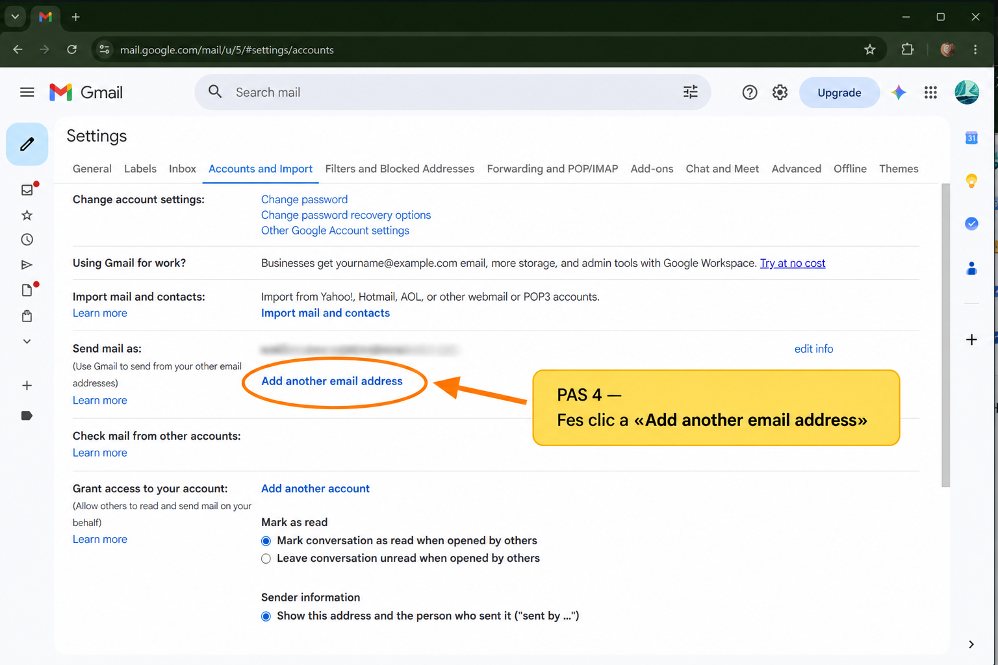Open Tasks checkmark side panel icon
Image resolution: width=998 pixels, height=665 pixels.
pos(971,223)
